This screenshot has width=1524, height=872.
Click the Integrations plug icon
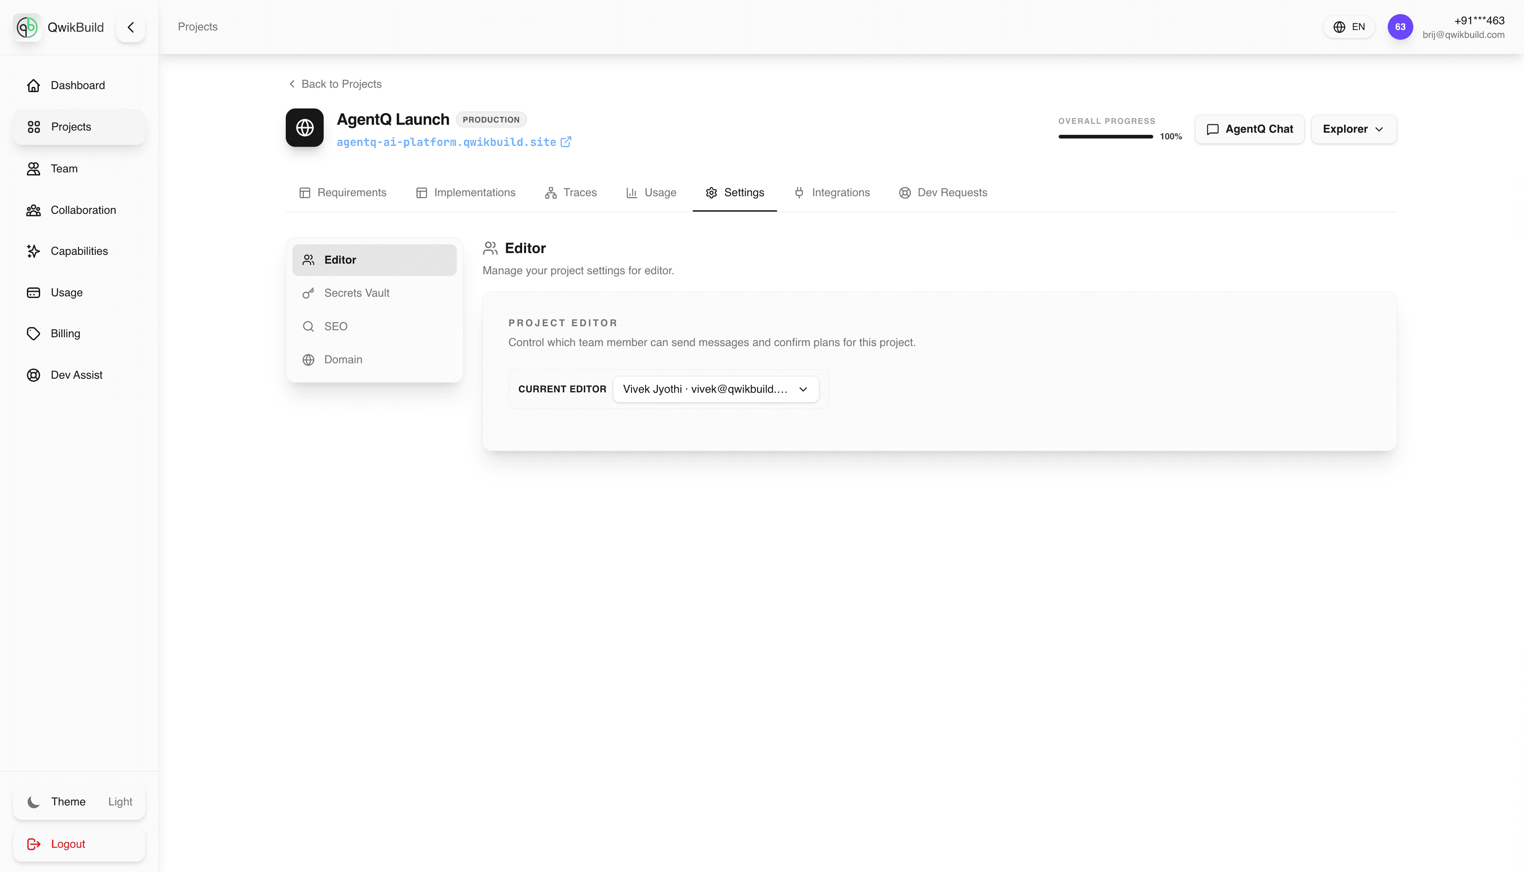(x=799, y=193)
